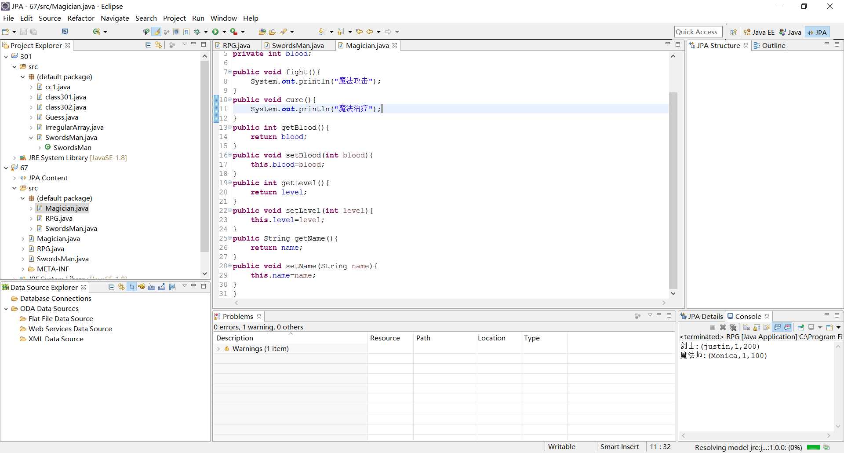Collapse the ODA Data Sources folder
844x453 pixels.
[x=6, y=309]
